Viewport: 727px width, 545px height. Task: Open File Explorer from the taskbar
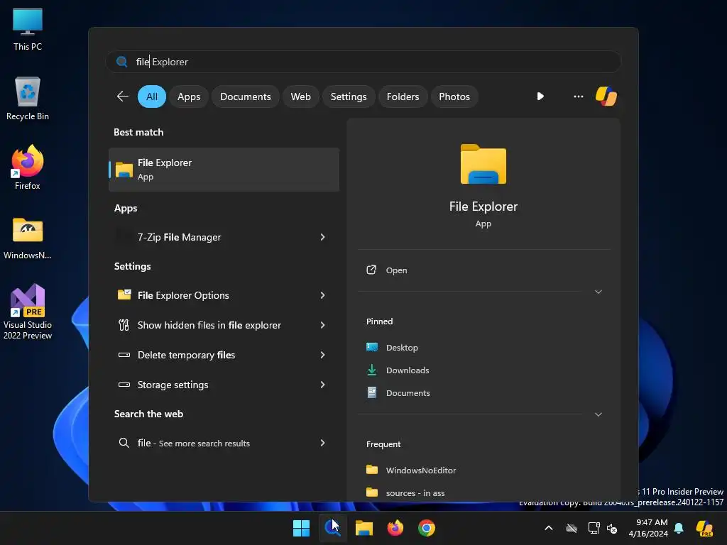point(364,528)
